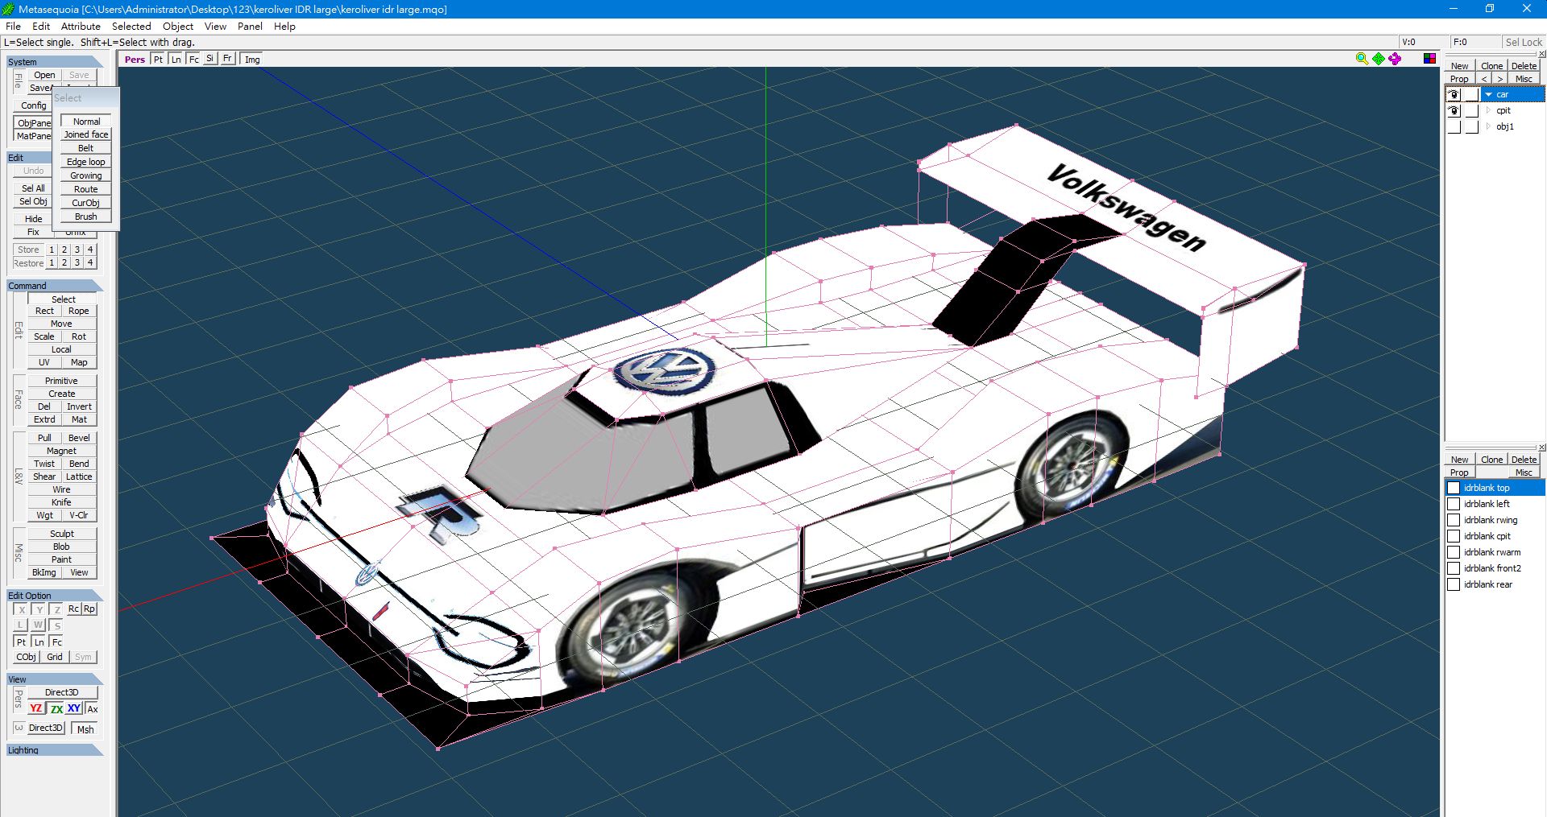
Task: Collapse the car object tree arrow
Action: (x=1488, y=94)
